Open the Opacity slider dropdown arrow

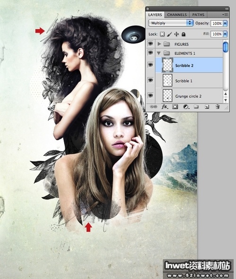coord(225,23)
